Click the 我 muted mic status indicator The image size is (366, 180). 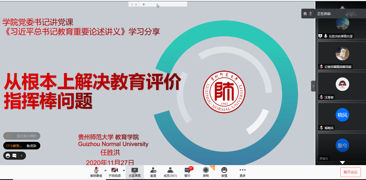click(308, 14)
